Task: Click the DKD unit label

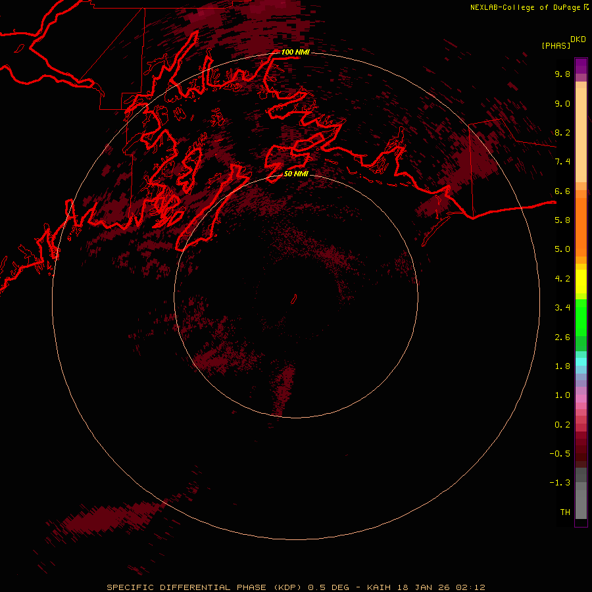Action: pyautogui.click(x=578, y=39)
